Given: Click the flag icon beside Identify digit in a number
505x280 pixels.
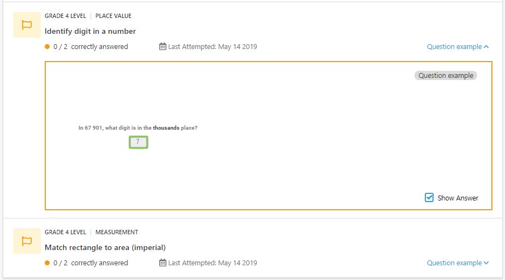Looking at the screenshot, I should [x=27, y=25].
